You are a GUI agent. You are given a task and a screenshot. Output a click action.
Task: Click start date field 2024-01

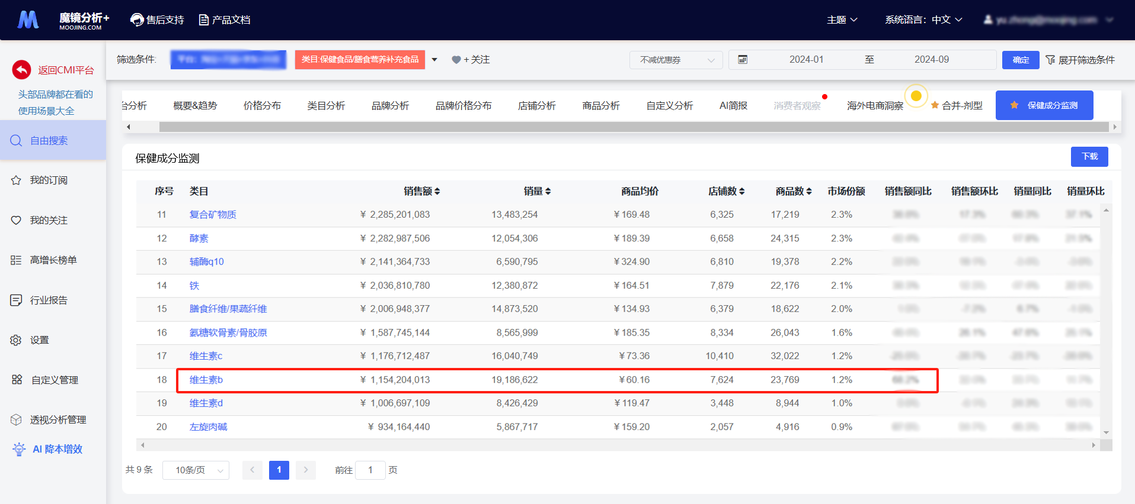pyautogui.click(x=806, y=60)
